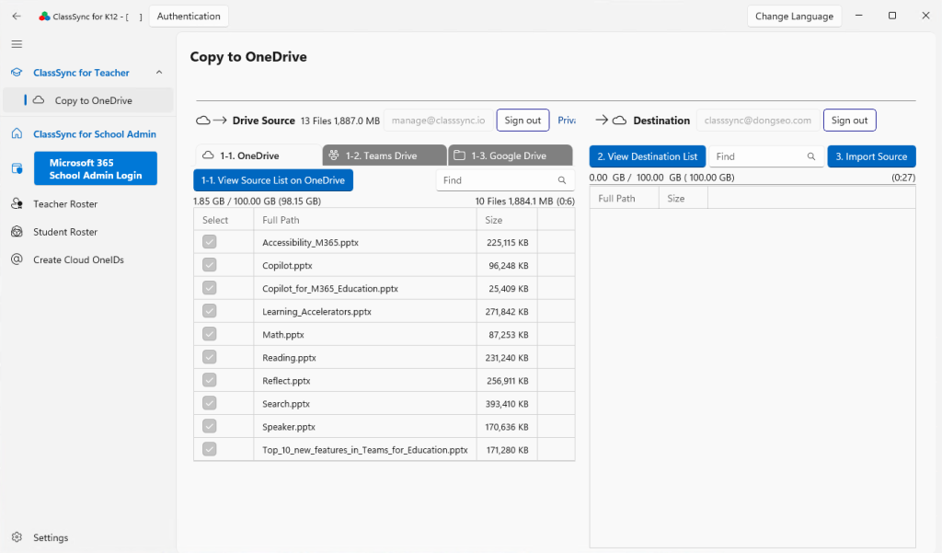
Task: Sign out of the Destination account
Action: (849, 121)
